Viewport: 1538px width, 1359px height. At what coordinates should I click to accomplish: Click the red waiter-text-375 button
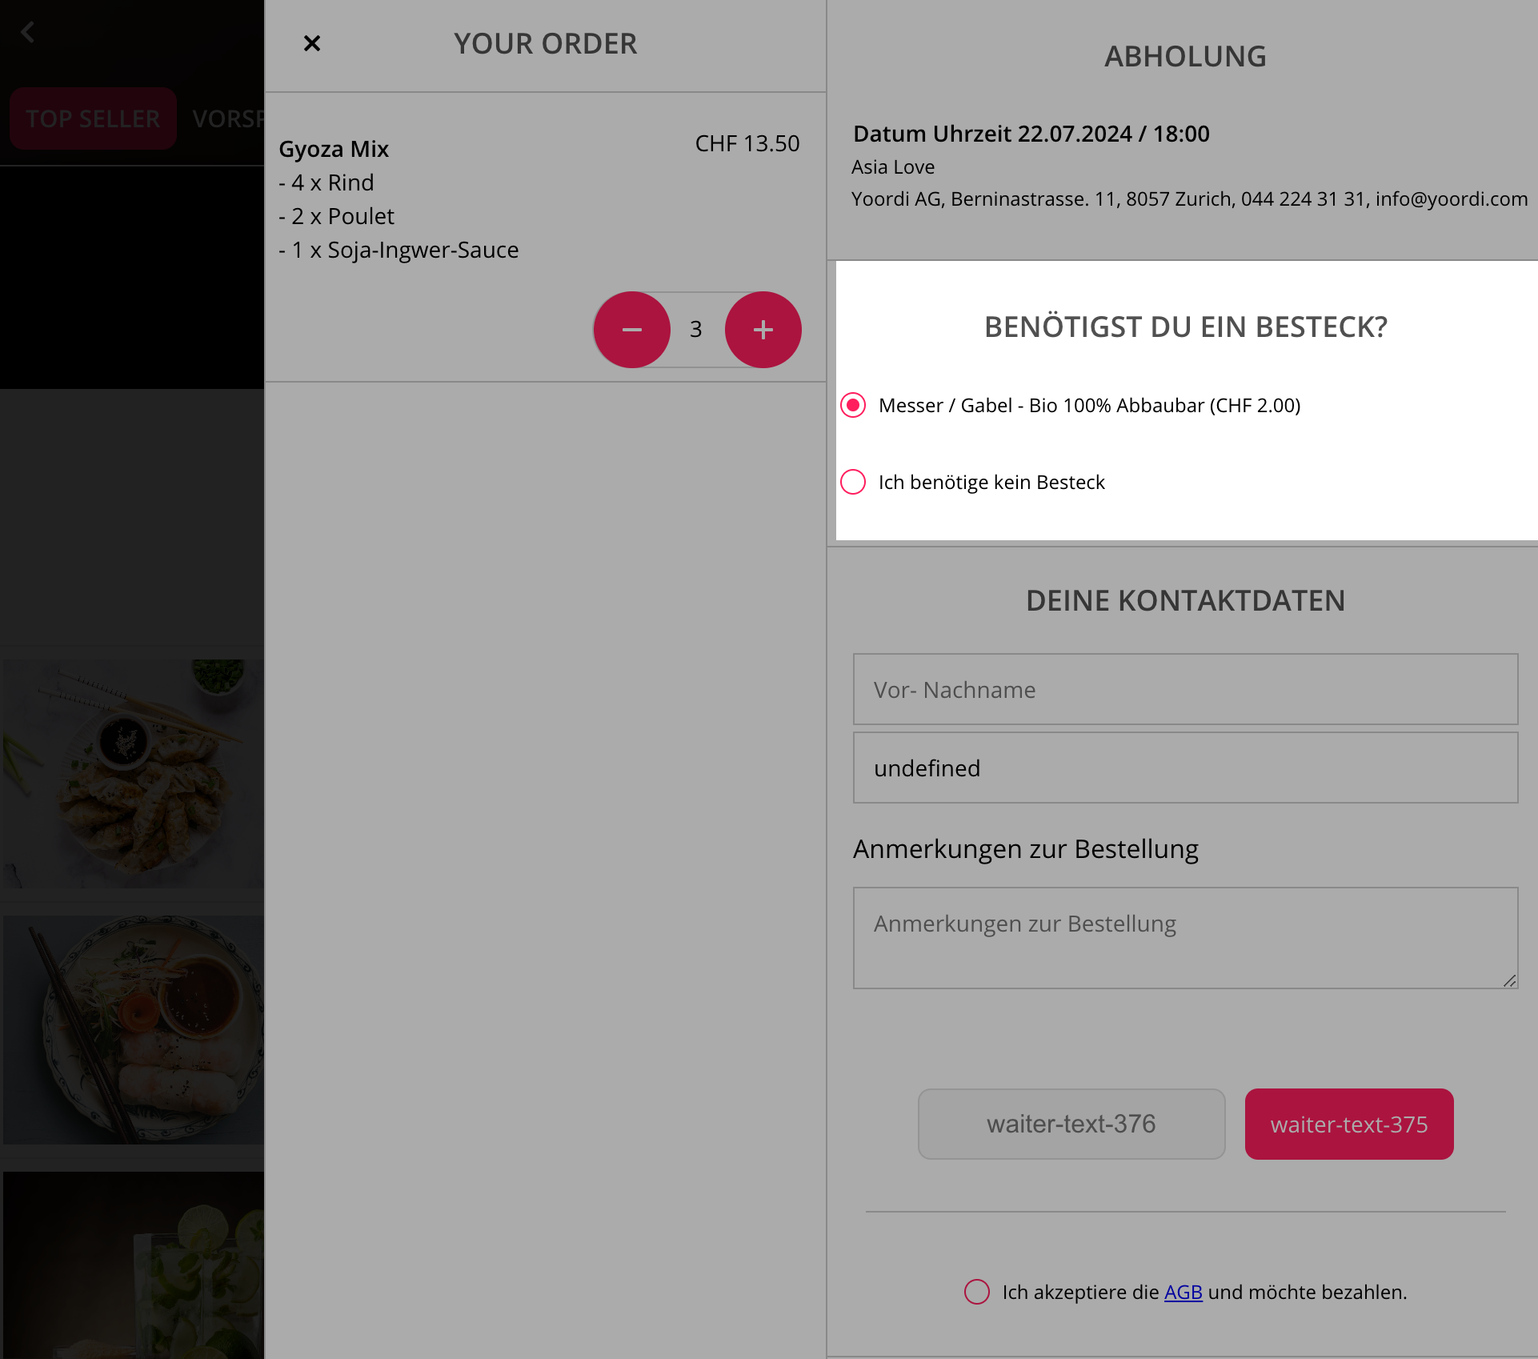1349,1124
